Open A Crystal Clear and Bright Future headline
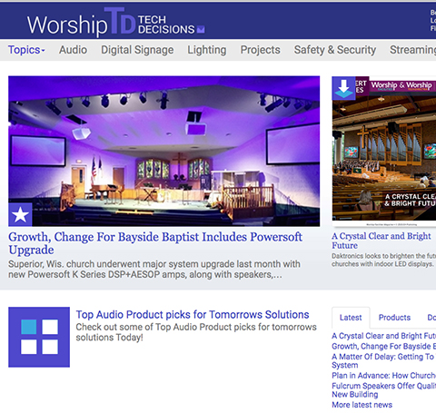The image size is (436, 413). pos(381,241)
